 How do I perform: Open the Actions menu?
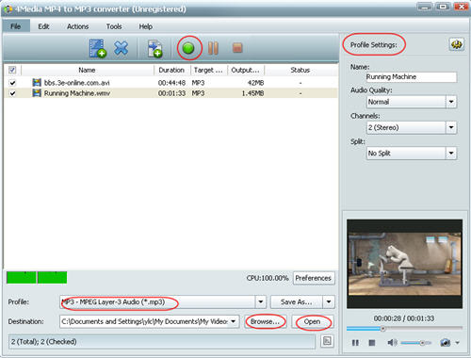(77, 26)
